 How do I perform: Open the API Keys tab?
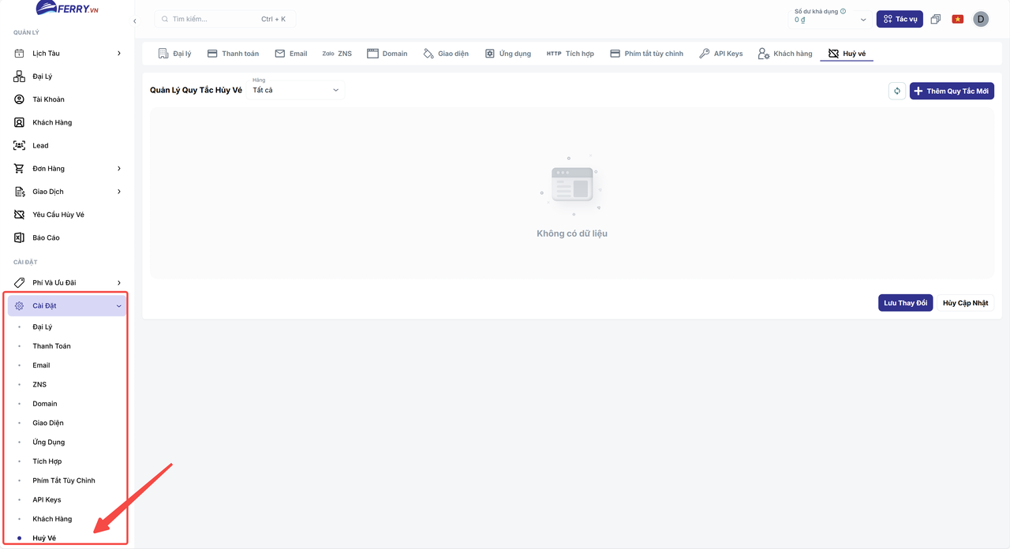(x=720, y=54)
